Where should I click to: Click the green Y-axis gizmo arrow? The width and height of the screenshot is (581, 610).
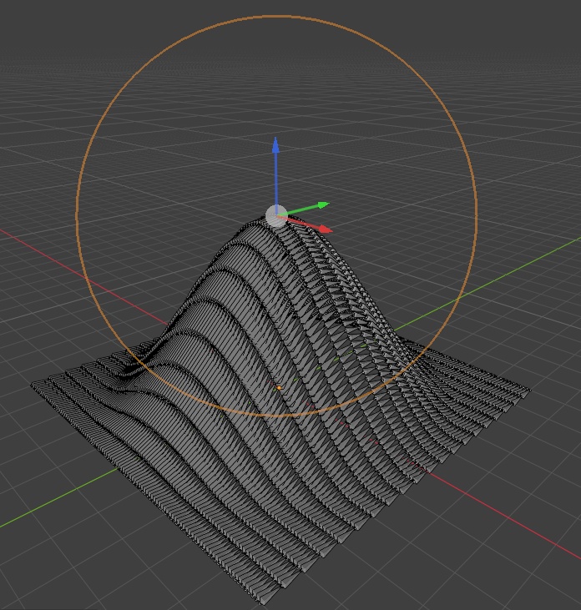[x=307, y=208]
